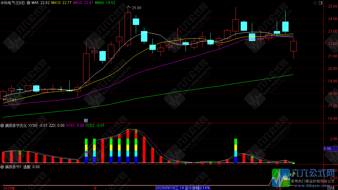This screenshot has height=190, width=338.
Task: Click the green down arrow at indicator peak
Action: click(136, 132)
